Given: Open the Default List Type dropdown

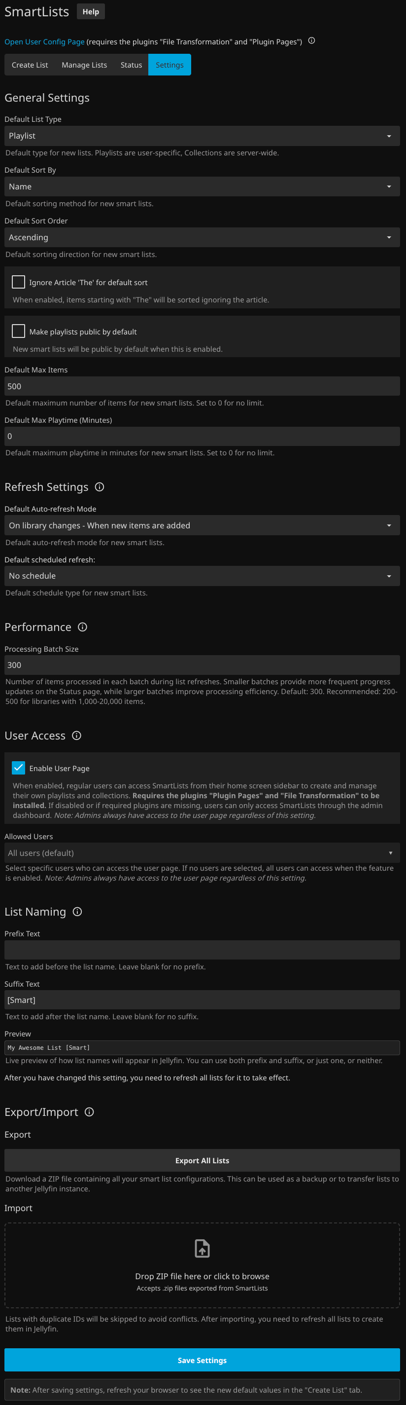Looking at the screenshot, I should click(202, 136).
